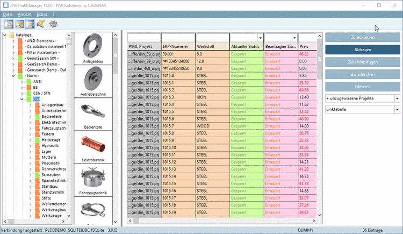The image size is (403, 234).
Task: Click the Zurücksetzen button
Action: coord(363,37)
